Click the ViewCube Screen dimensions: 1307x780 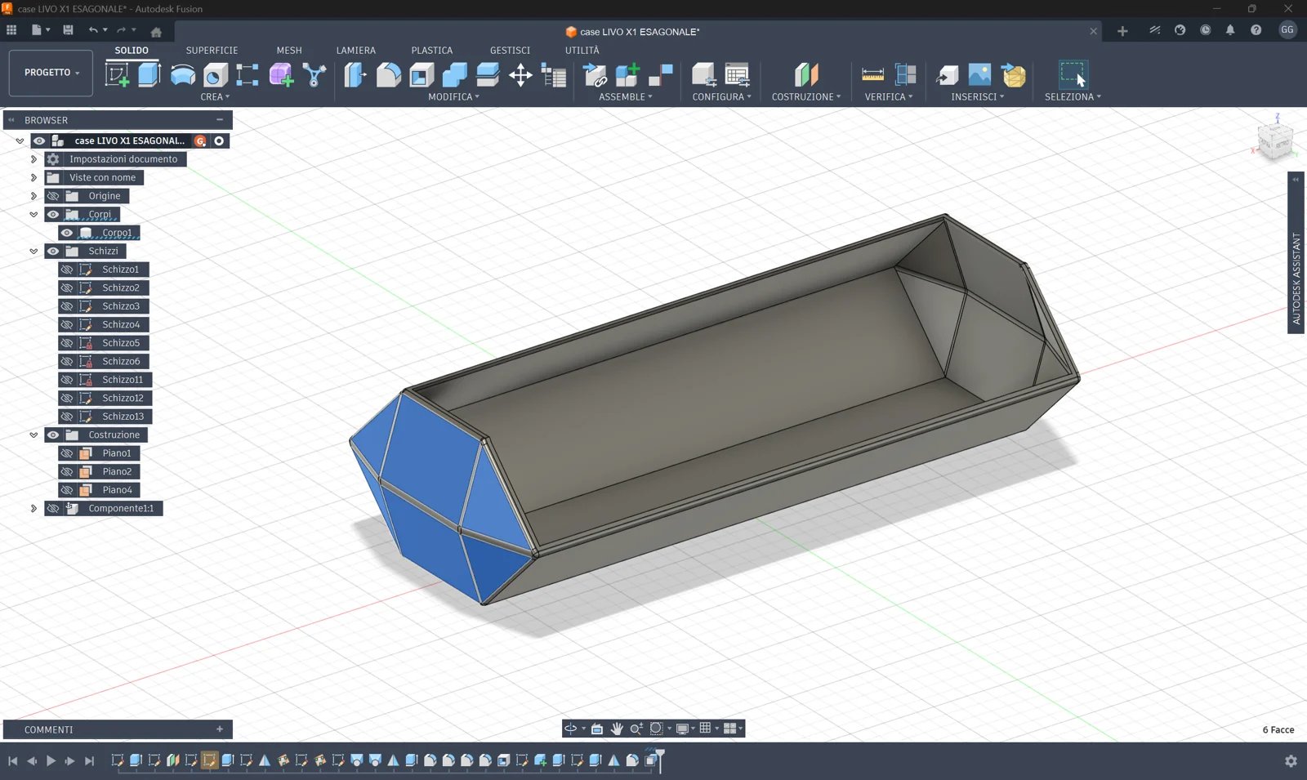coord(1275,141)
